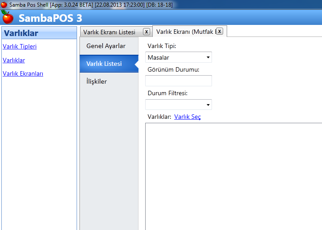The width and height of the screenshot is (322, 230).
Task: Switch to the Varlık Ekranı Listesi tab
Action: [109, 32]
